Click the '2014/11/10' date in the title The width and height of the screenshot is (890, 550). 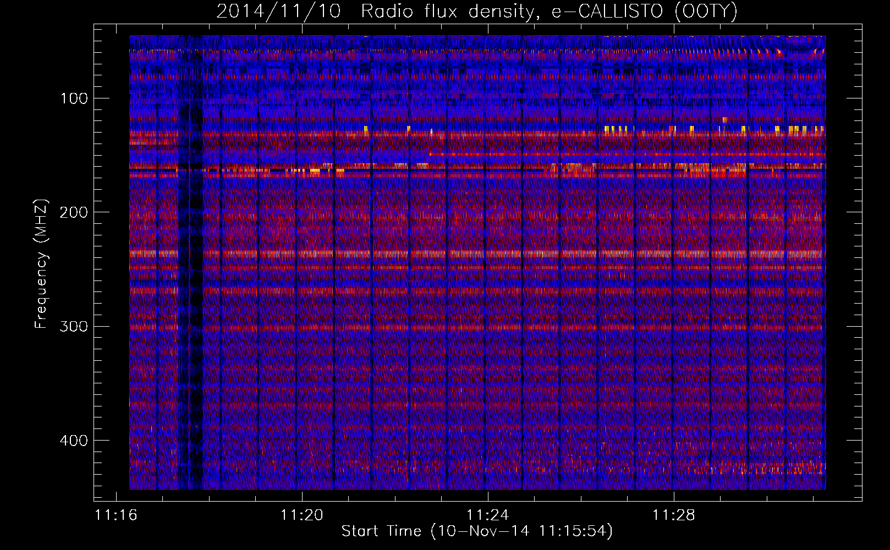(x=278, y=12)
